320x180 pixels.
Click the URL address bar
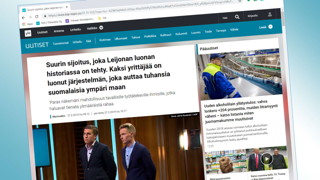coord(141,8)
